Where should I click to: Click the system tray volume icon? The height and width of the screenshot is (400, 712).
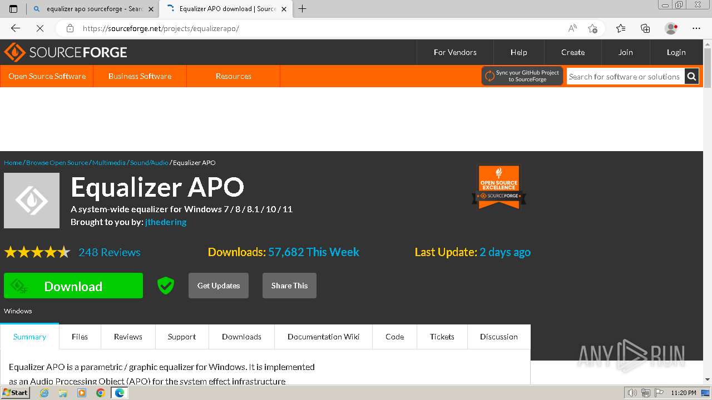(x=632, y=393)
